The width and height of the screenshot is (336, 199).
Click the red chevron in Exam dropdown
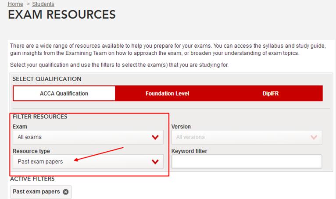tap(155, 137)
